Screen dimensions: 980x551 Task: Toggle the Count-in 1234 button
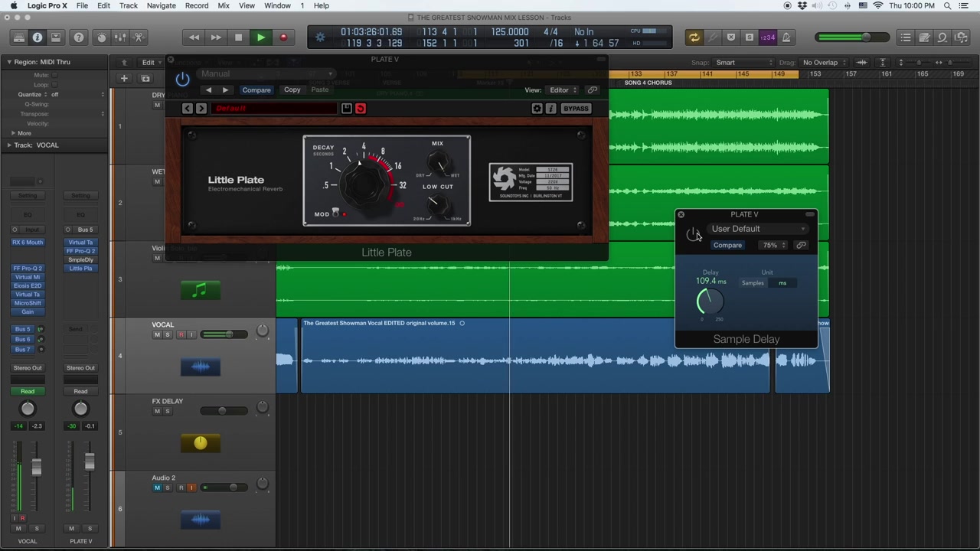point(767,37)
